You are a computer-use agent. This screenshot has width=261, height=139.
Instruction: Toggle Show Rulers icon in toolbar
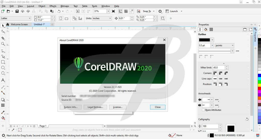[x=120, y=11]
